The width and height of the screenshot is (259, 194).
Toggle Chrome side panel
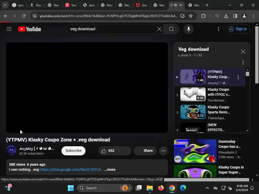tap(235, 16)
